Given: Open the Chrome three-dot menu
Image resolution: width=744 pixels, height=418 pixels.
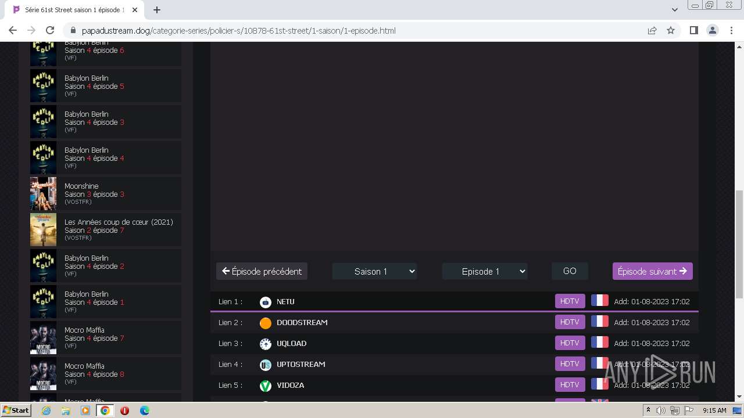Looking at the screenshot, I should [x=731, y=30].
